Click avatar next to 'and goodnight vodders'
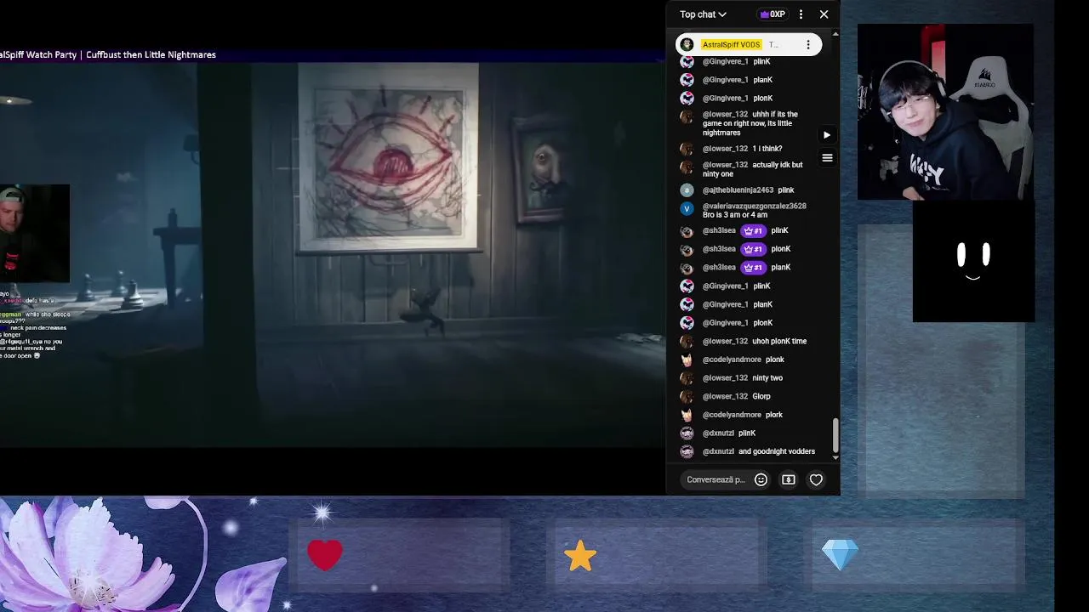 point(687,452)
